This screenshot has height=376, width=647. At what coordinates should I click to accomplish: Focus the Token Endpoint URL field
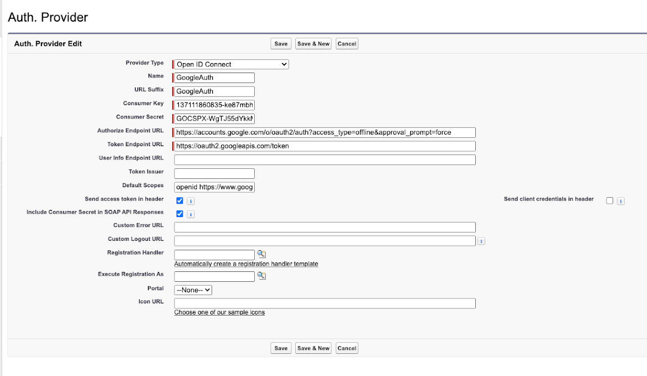click(x=325, y=146)
